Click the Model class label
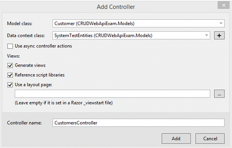The image size is (232, 148). (x=20, y=23)
